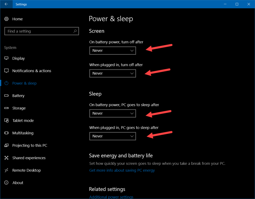Open the Home settings page

point(17,19)
